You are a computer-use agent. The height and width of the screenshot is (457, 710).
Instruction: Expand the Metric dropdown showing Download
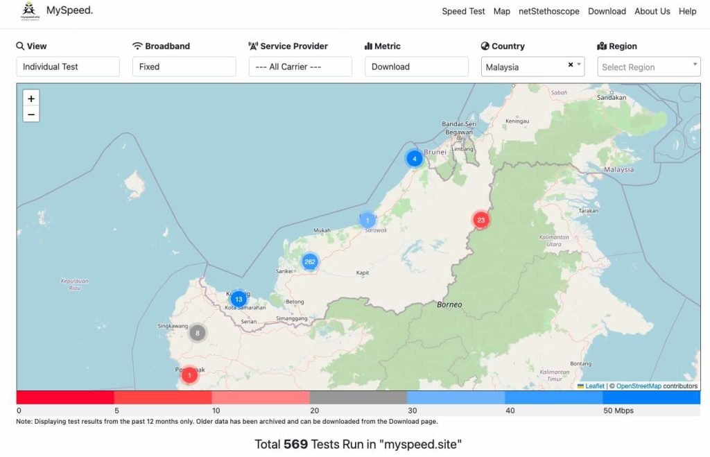[x=416, y=67]
